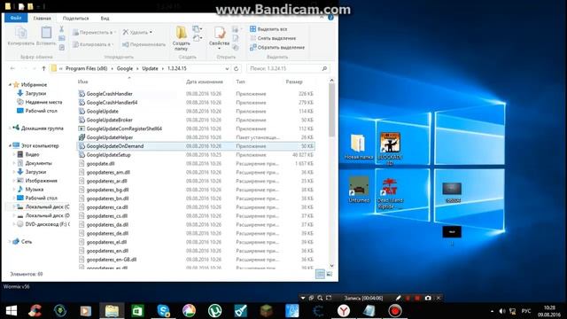The height and width of the screenshot is (319, 567).
Task: Select the GoogleUpdate file
Action: (98, 111)
